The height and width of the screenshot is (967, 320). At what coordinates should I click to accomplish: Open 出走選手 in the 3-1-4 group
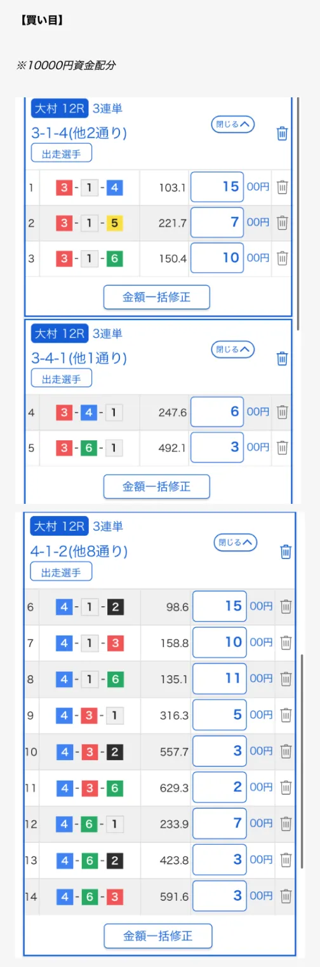pos(62,153)
